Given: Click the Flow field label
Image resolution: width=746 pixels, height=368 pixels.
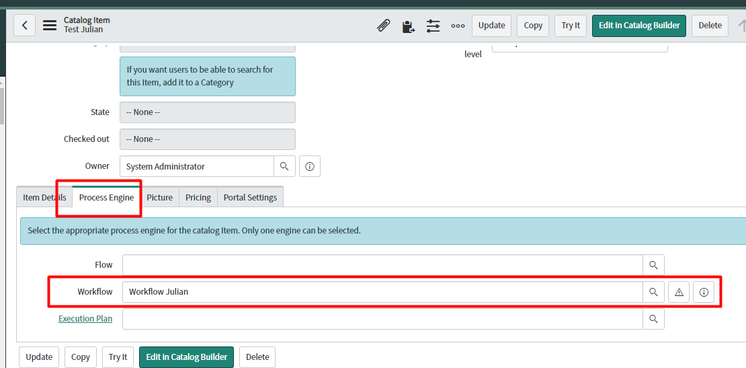Looking at the screenshot, I should point(103,264).
